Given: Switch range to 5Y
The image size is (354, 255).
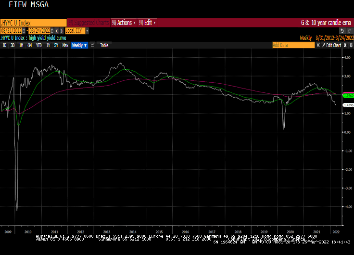Looking at the screenshot, I should [x=56, y=45].
